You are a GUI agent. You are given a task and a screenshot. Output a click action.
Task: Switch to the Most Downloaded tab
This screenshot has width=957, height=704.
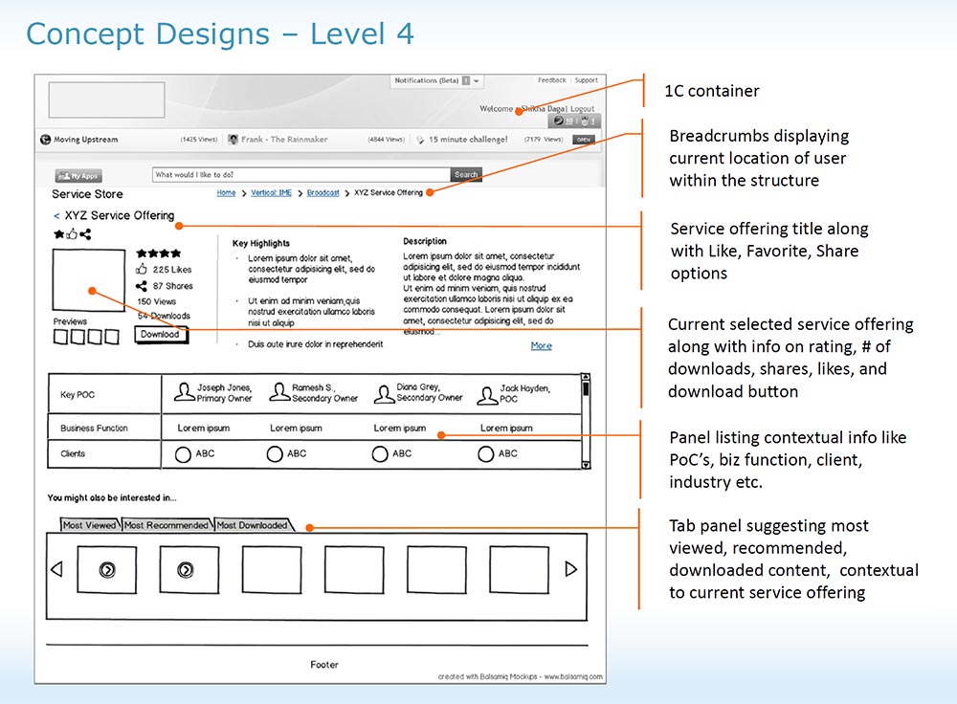click(x=253, y=524)
